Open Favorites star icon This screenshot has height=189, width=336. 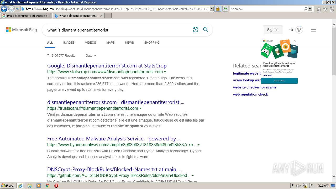pyautogui.click(x=325, y=9)
